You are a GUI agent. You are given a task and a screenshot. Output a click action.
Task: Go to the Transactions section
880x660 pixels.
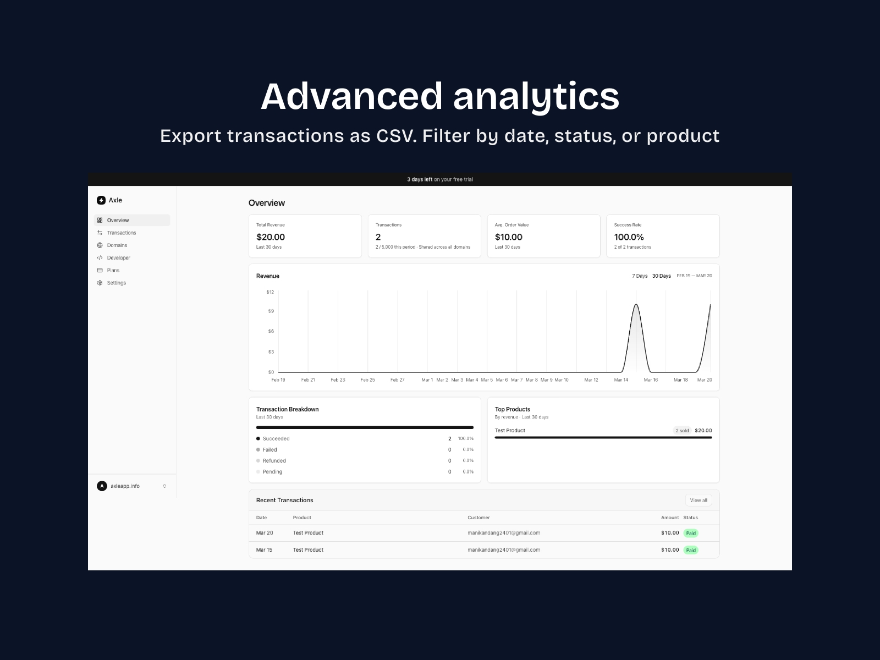[x=122, y=232]
